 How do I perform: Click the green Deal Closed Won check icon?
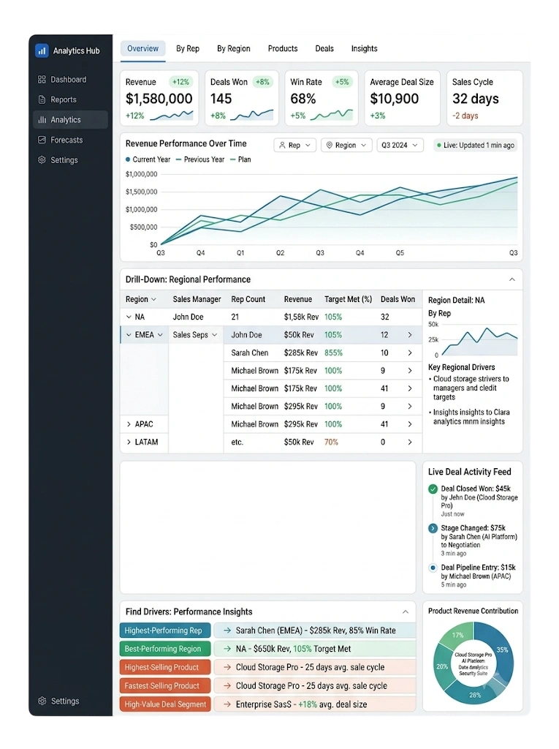(x=433, y=489)
